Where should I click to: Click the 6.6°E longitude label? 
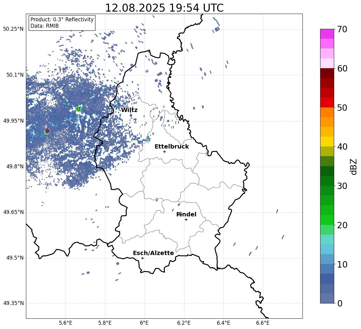[x=263, y=323]
